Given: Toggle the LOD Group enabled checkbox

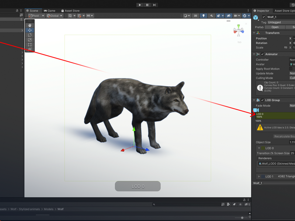Looking at the screenshot, I should click(262, 100).
